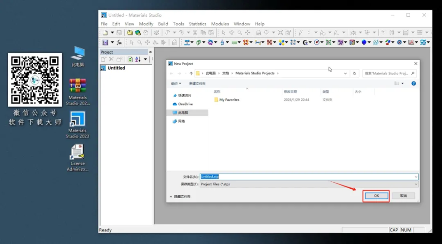Collapse the folder pane via 隐藏文件夹
This screenshot has width=442, height=244.
(182, 196)
